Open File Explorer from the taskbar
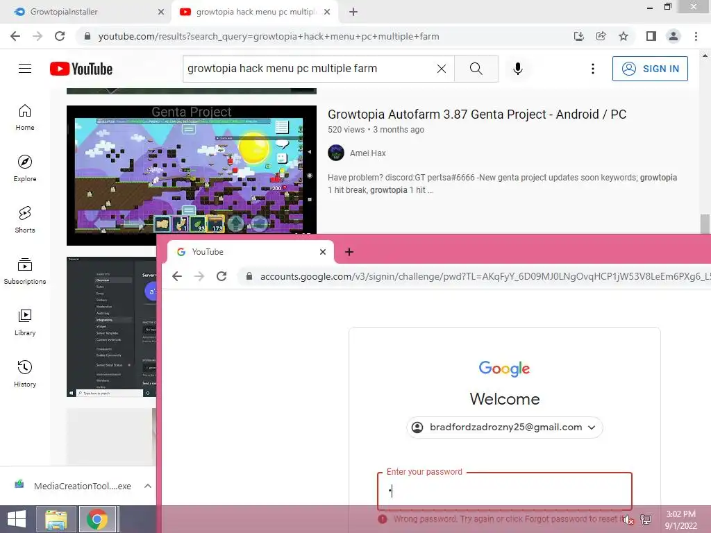Image resolution: width=711 pixels, height=533 pixels. click(56, 519)
